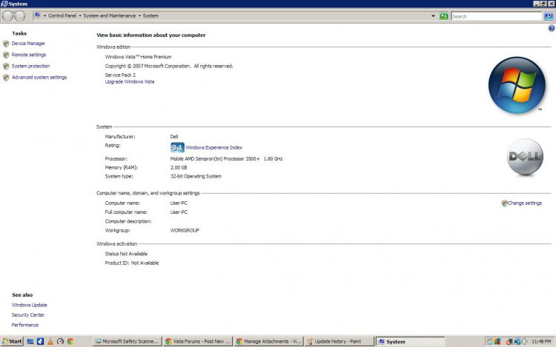Viewport: 556px width, 347px height.
Task: Click the WORKGROUP value text
Action: [185, 230]
